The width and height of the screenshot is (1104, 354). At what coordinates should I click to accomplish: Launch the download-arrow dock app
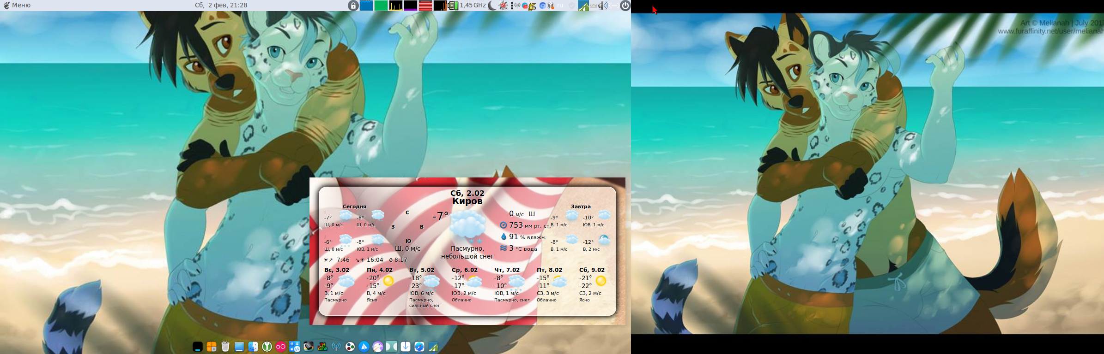coord(406,347)
